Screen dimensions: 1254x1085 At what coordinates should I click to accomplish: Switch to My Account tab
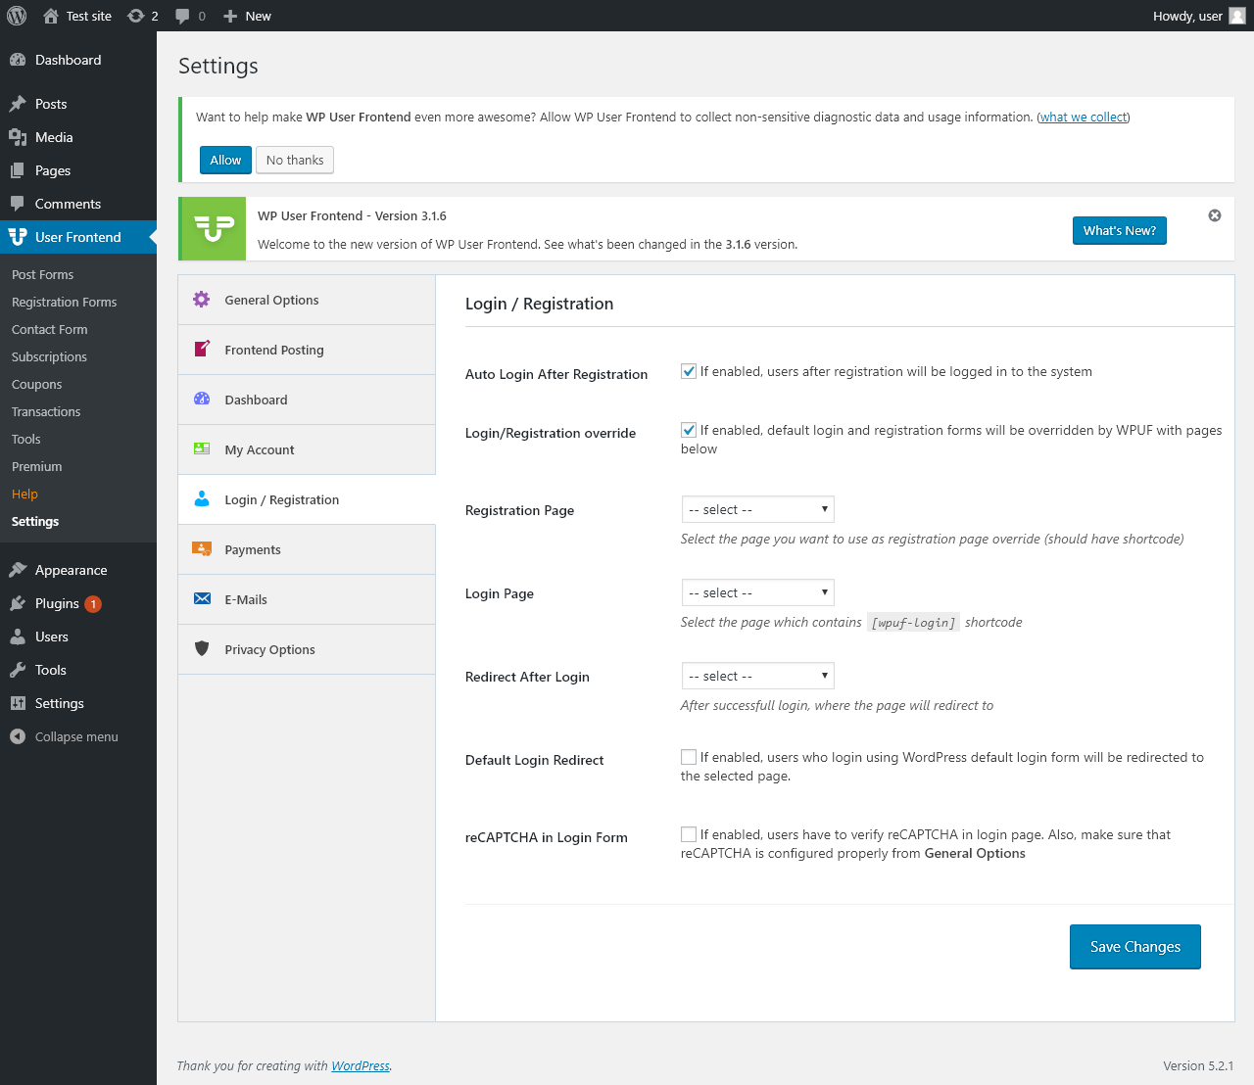(307, 449)
